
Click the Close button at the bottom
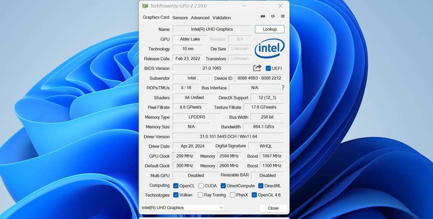tap(273, 208)
